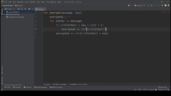This screenshot has width=171, height=96.
Task: Click the Project panel horizontal scrollbar
Action: click(x=13, y=85)
